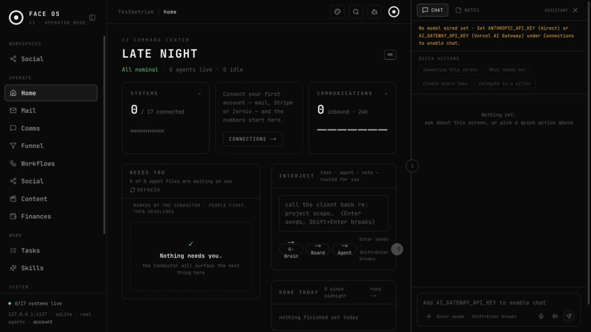Submit interject with the up-arrow button
The width and height of the screenshot is (591, 332).
pyautogui.click(x=397, y=249)
